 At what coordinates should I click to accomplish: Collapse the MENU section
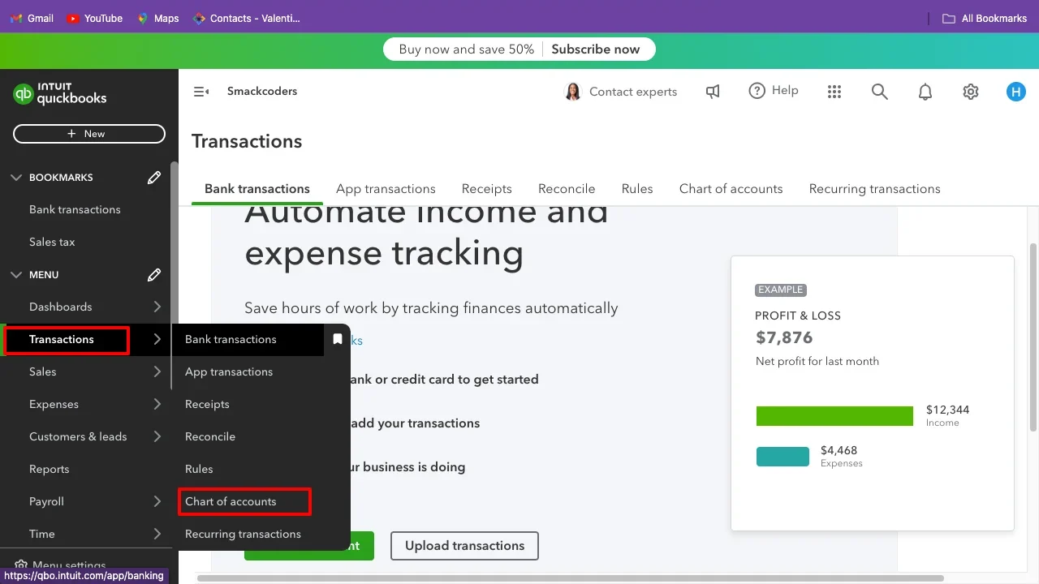pos(16,274)
